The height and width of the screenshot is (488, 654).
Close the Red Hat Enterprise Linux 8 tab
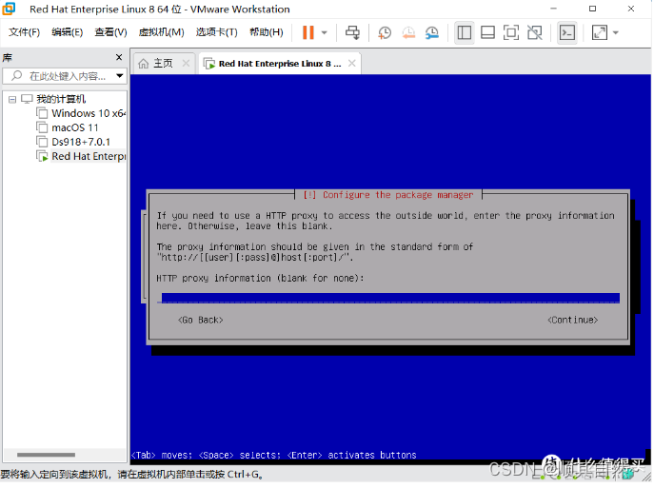352,64
